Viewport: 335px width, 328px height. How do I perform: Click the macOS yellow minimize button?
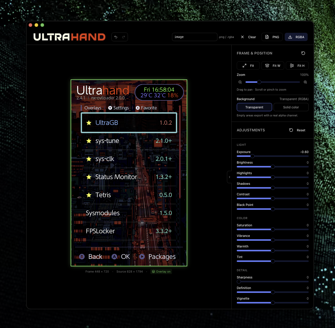36,25
